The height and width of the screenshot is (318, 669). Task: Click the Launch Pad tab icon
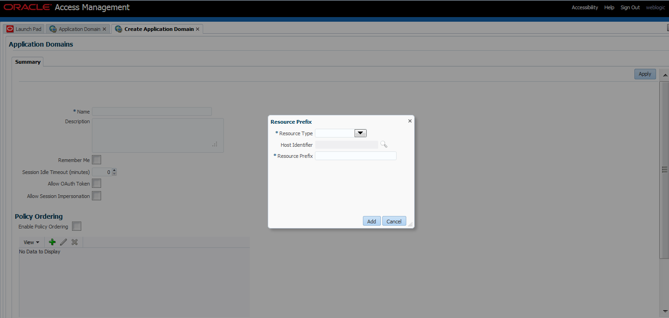[x=10, y=29]
